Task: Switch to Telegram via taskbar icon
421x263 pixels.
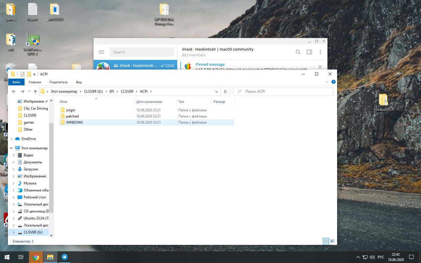Action: tap(64, 257)
